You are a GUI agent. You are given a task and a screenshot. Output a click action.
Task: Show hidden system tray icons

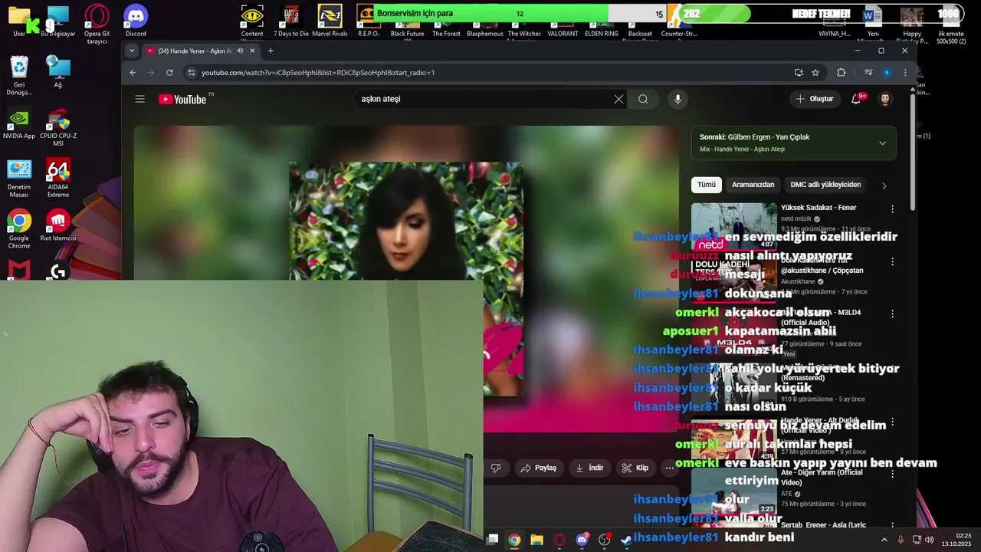(884, 540)
